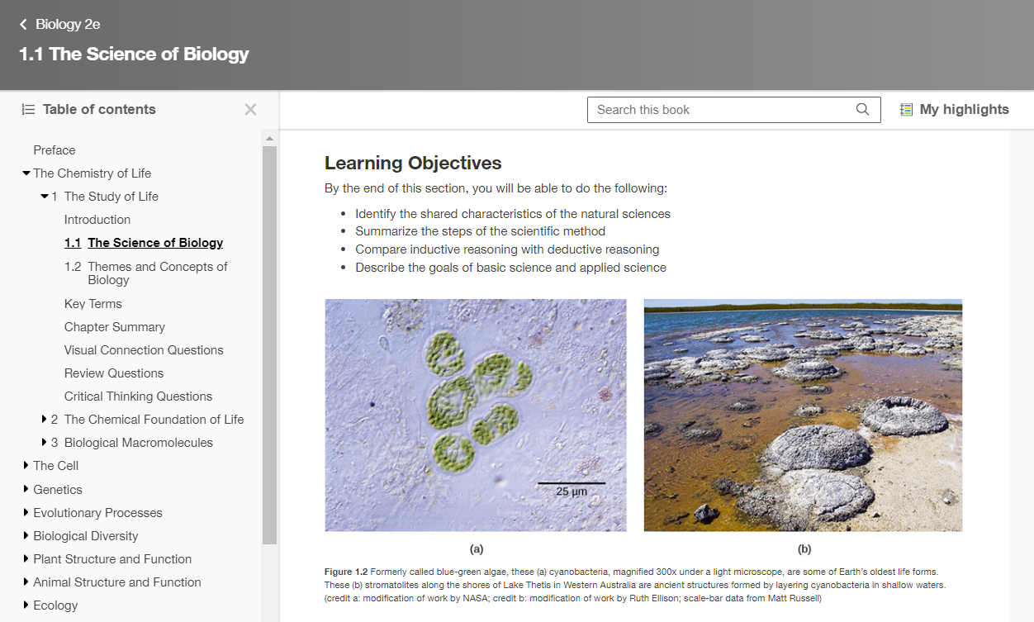Expand the Ecology unit

pos(26,605)
